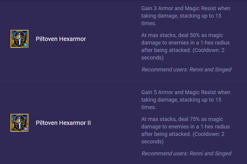Click "Recommend users" under Piltoven Hexarmor II
This screenshot has height=164, width=247.
pyautogui.click(x=164, y=154)
